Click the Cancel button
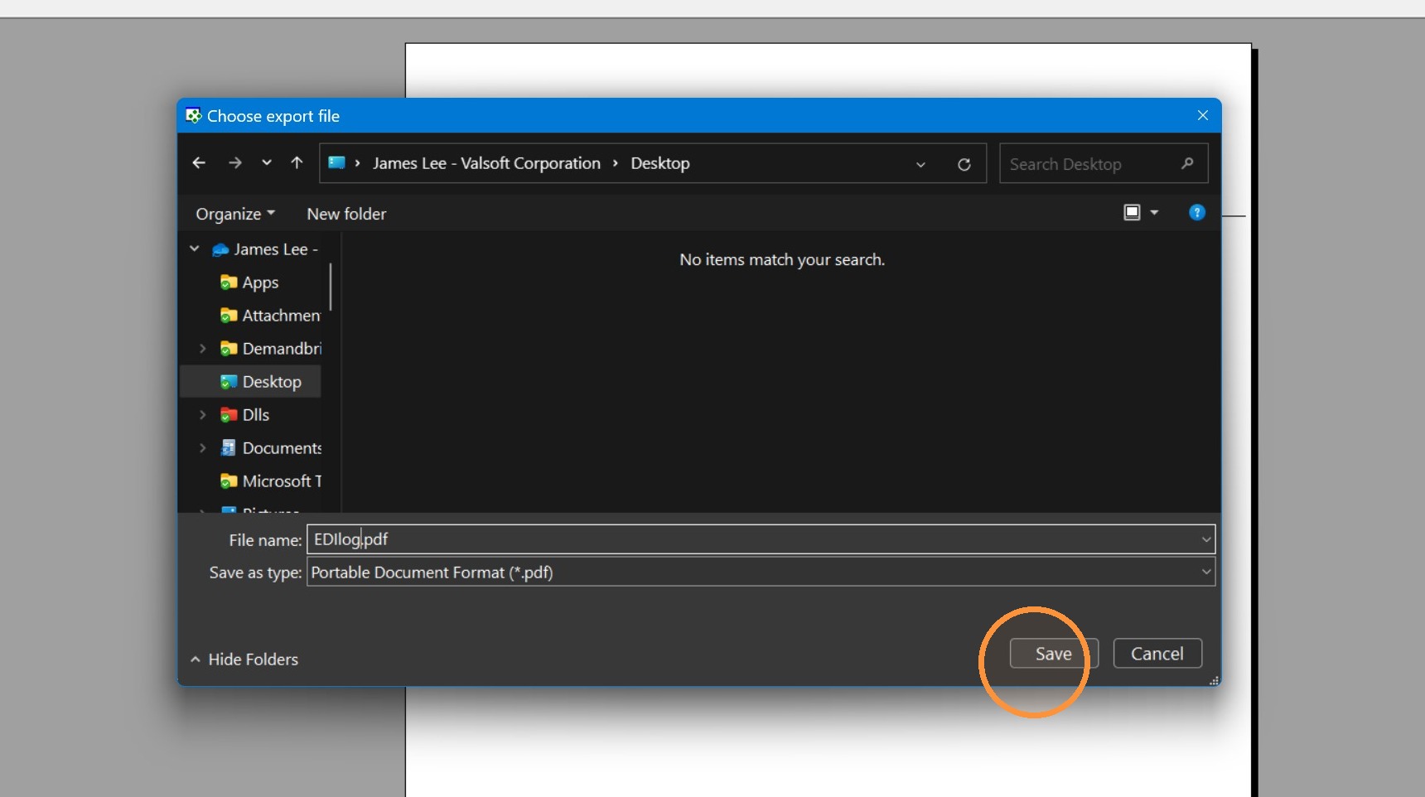The width and height of the screenshot is (1425, 797). [x=1157, y=654]
